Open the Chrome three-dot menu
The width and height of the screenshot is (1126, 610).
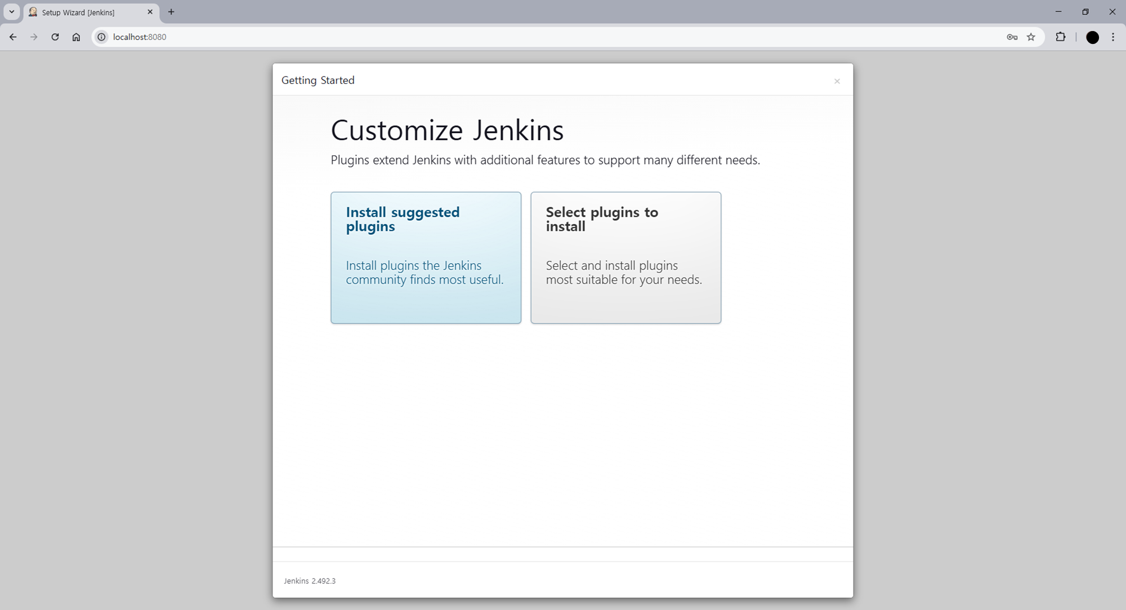coord(1113,37)
